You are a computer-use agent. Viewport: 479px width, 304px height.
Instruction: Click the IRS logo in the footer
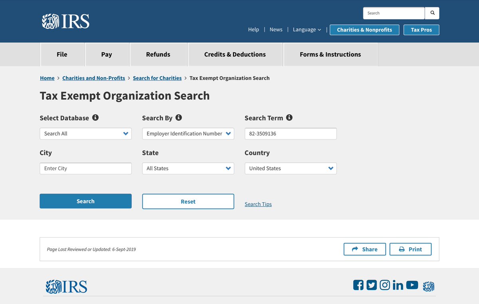tap(67, 286)
